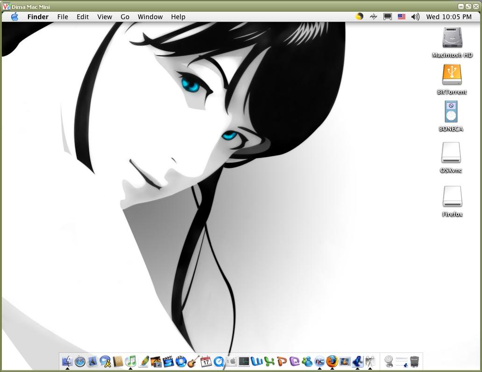Select the Macintosh HD desktop drive
The height and width of the screenshot is (372, 482).
(x=452, y=37)
